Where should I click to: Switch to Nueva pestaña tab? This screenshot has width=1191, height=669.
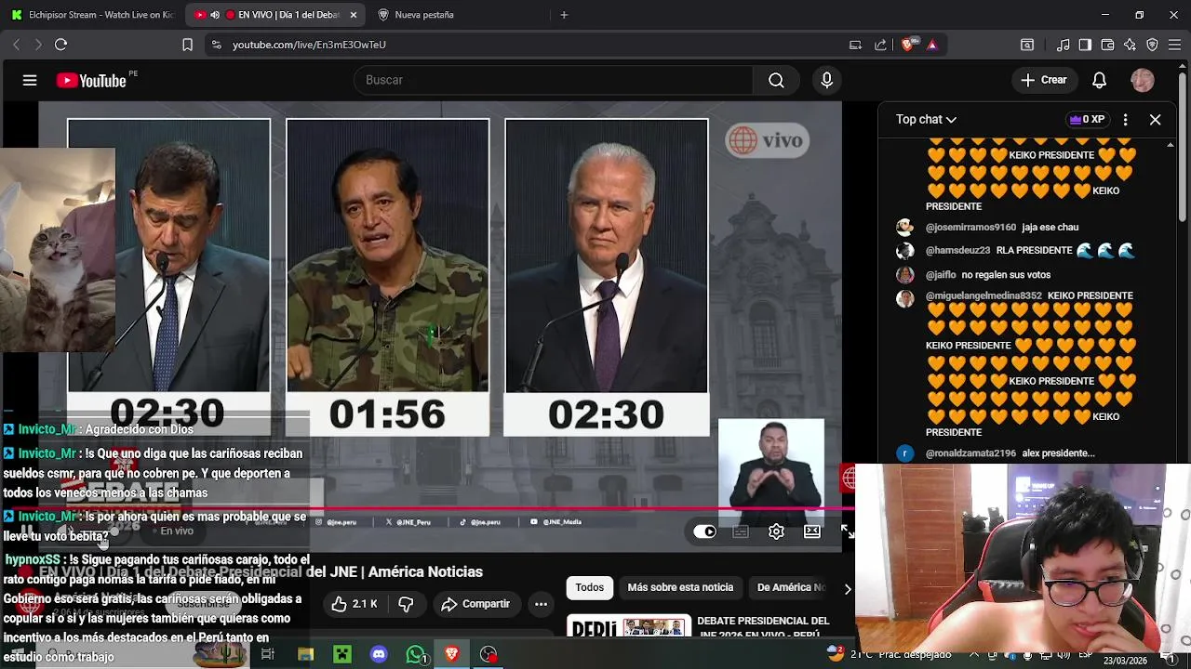pyautogui.click(x=424, y=15)
